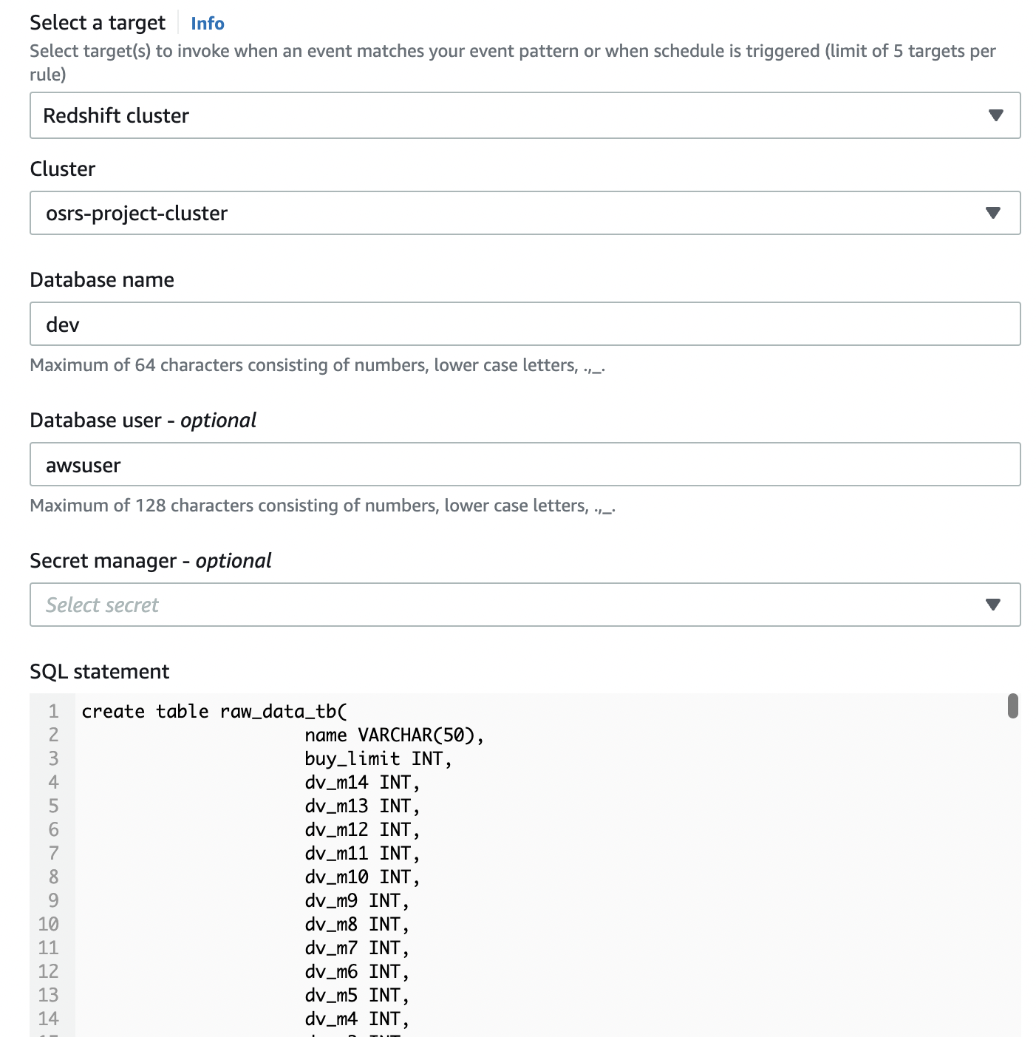Click the SQL statement label above the code editor
Viewport: 1036px width, 1037px height.
click(x=98, y=671)
